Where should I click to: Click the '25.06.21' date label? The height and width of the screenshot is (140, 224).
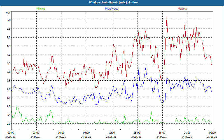212,137
